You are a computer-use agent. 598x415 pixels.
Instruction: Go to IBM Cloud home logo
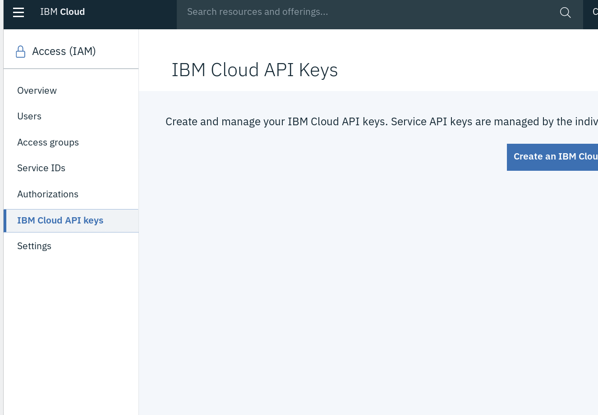[x=62, y=12]
